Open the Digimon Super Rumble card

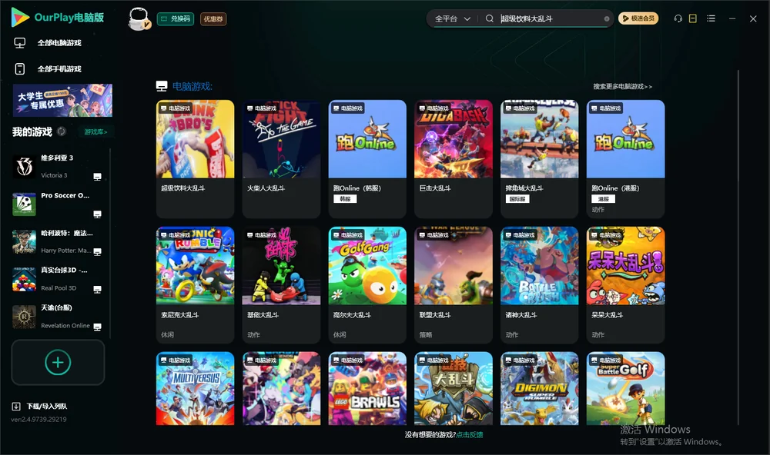tap(539, 388)
